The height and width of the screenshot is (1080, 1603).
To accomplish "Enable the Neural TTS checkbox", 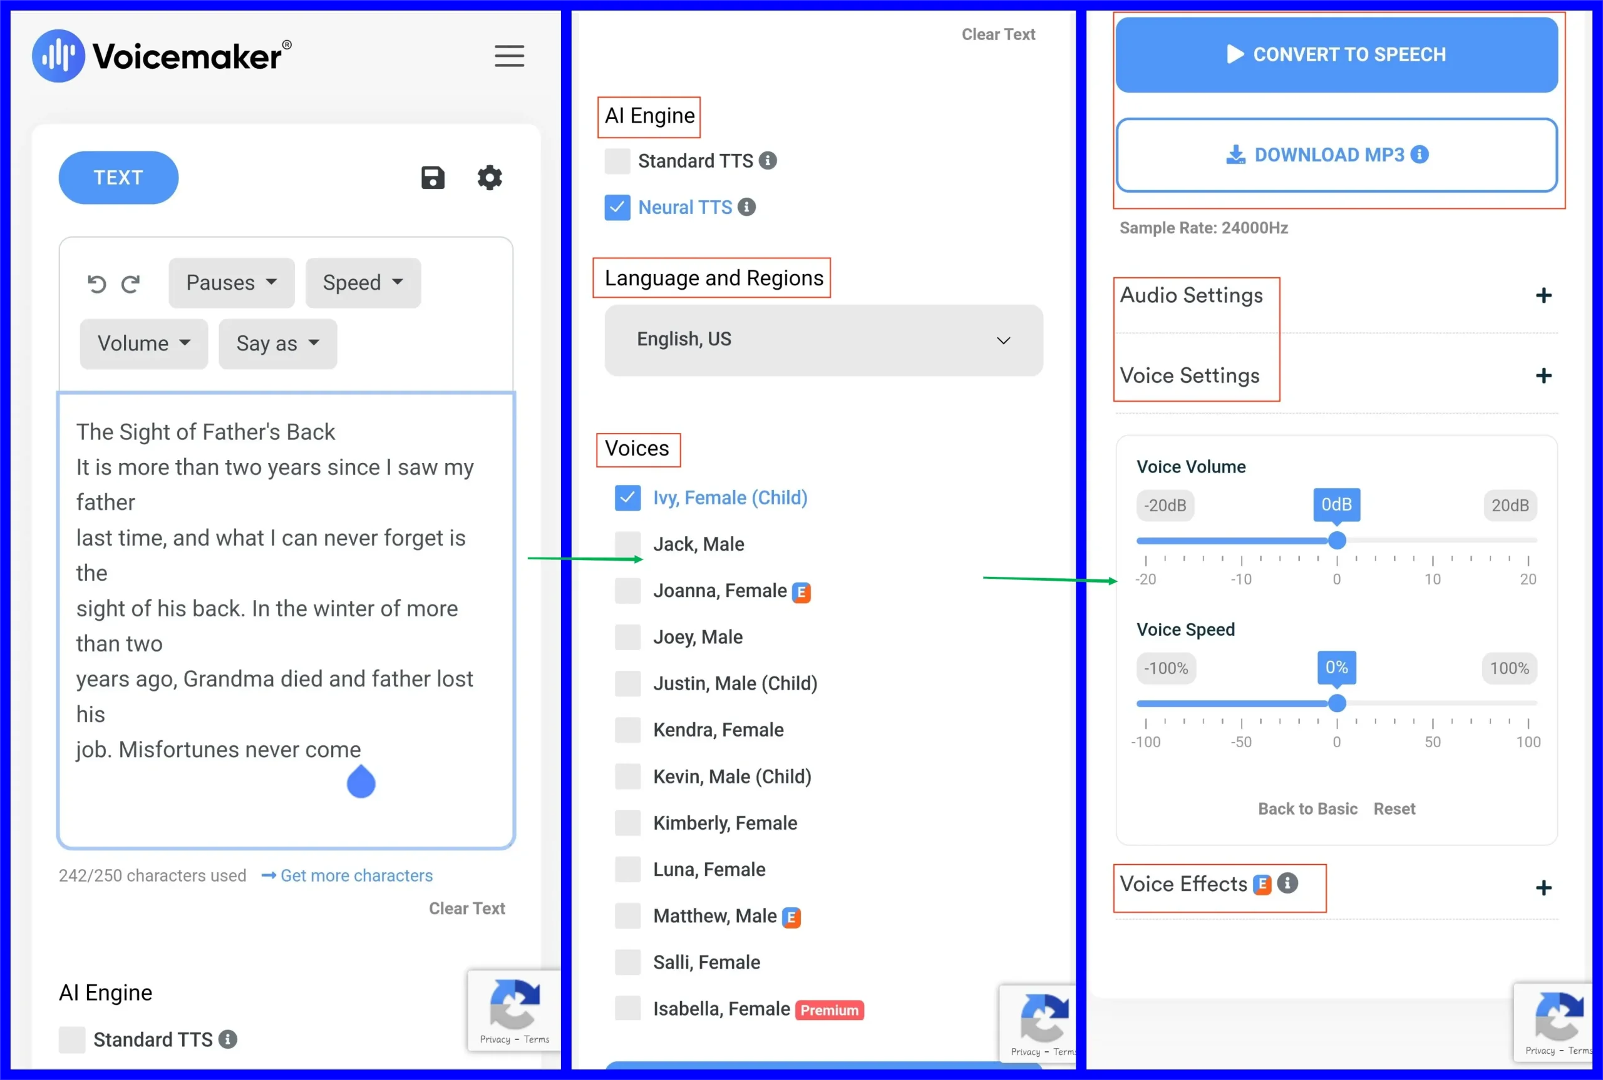I will pos(617,207).
